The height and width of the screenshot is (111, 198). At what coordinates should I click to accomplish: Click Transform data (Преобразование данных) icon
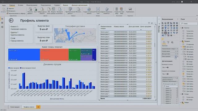pyautogui.click(x=70, y=9)
